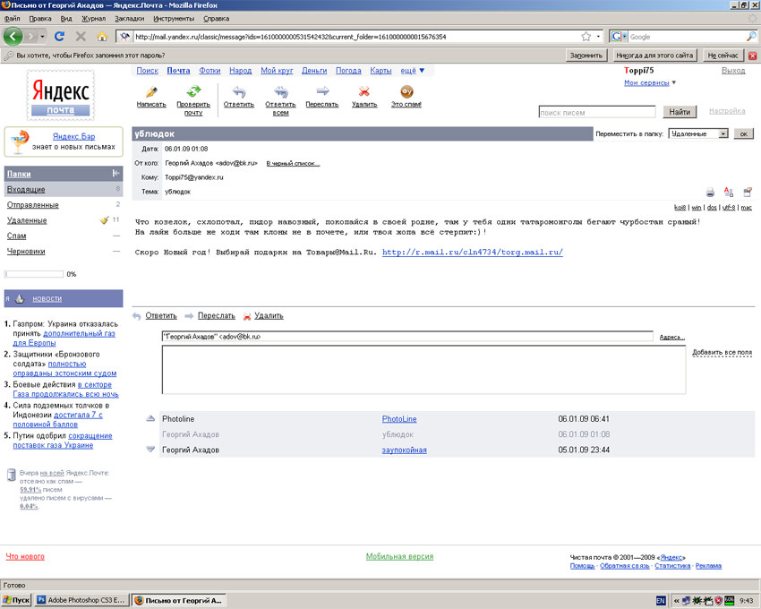This screenshot has height=609, width=761.
Task: Click the site identity icon in the address bar
Action: pos(124,37)
